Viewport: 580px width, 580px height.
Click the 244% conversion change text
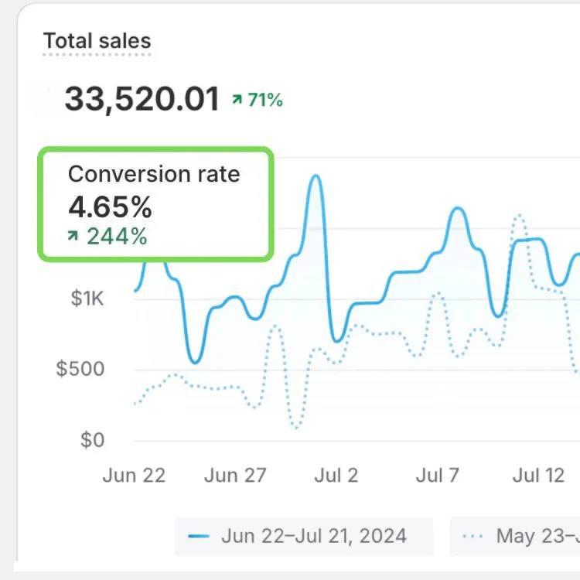click(x=117, y=236)
